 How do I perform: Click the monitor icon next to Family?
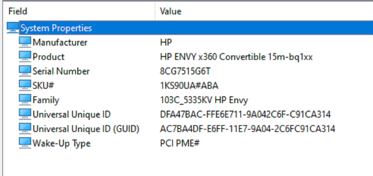click(25, 100)
